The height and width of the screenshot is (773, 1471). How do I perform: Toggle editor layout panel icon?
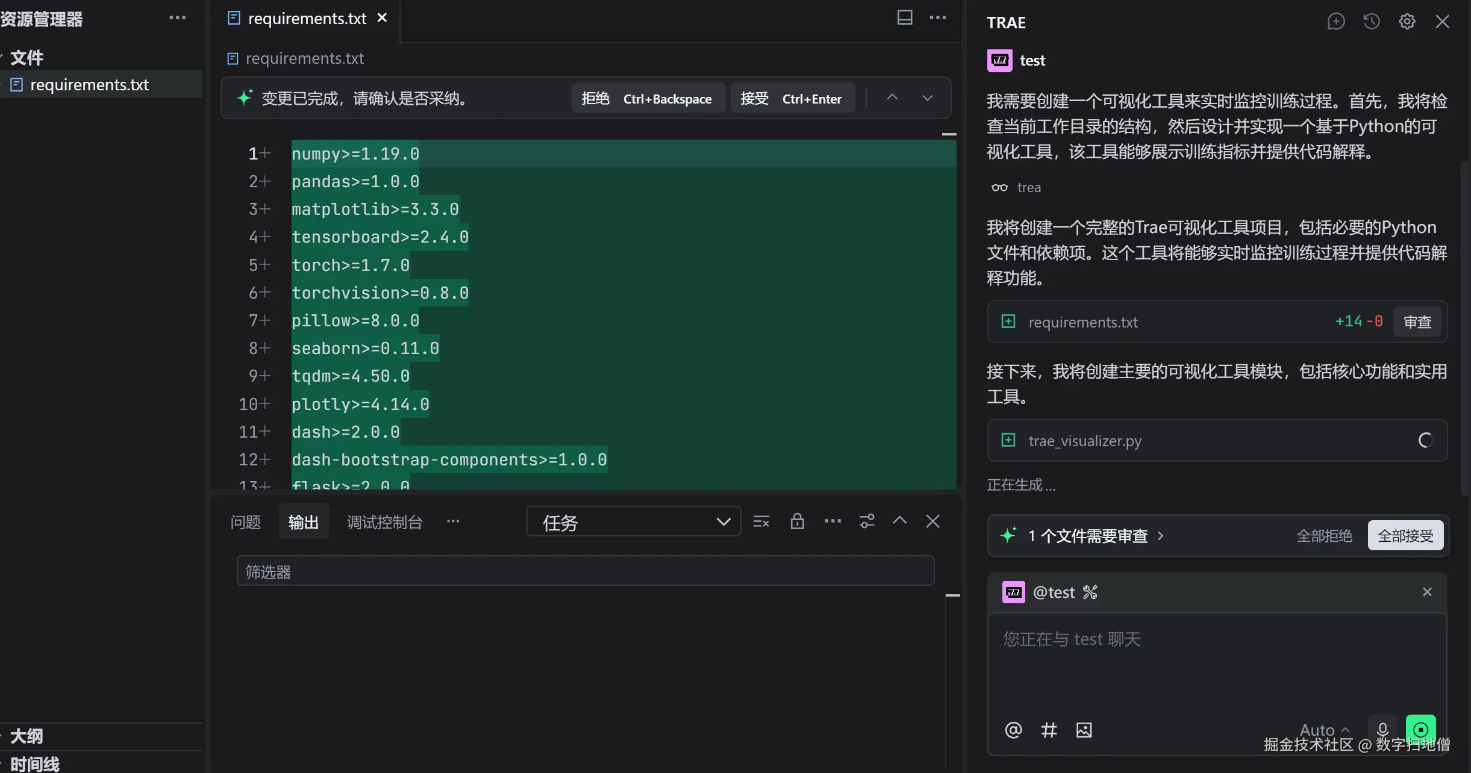904,17
